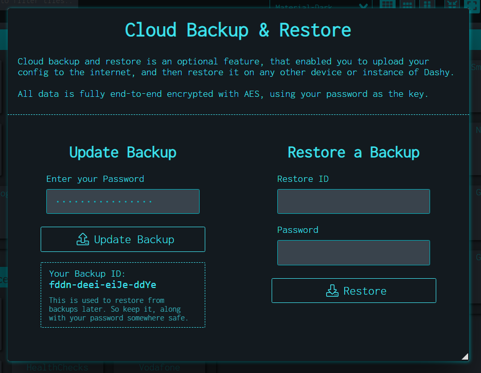Screen dimensions: 481x373
Task: Click the download icon beside Restore
Action: tap(332, 291)
